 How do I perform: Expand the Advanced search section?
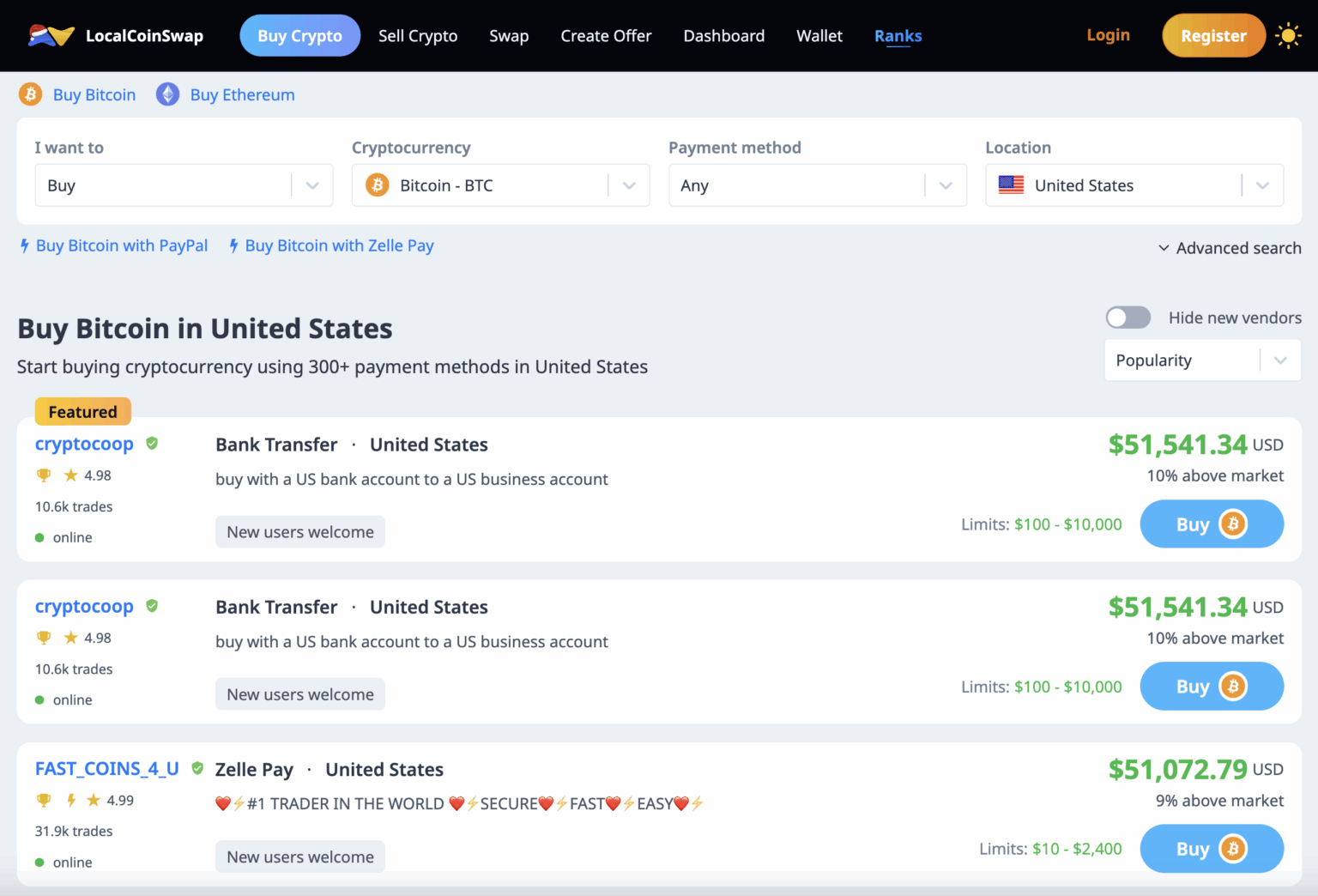tap(1229, 248)
